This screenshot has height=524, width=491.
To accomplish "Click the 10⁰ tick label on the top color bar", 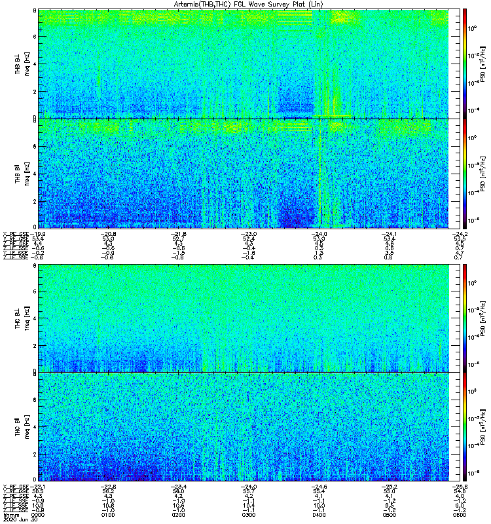I will tap(471, 28).
